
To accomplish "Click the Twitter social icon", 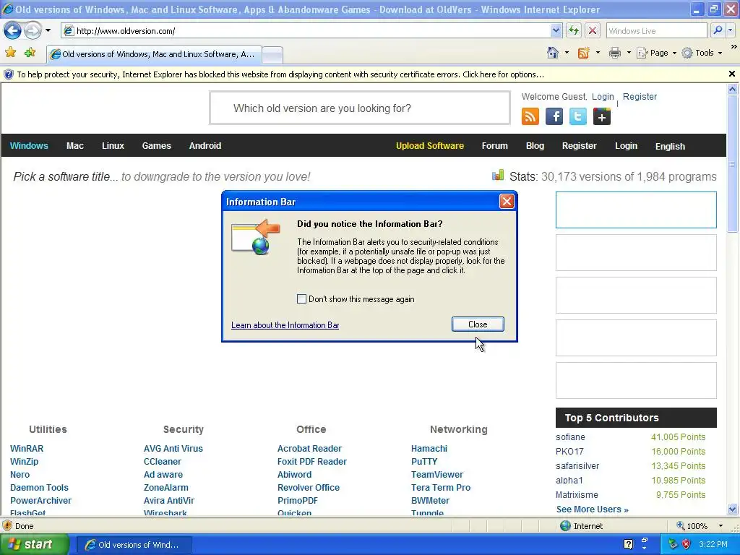I will coord(577,116).
